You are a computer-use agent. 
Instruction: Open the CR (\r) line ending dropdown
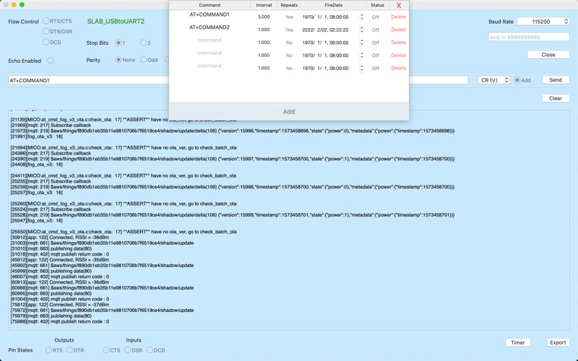[494, 80]
